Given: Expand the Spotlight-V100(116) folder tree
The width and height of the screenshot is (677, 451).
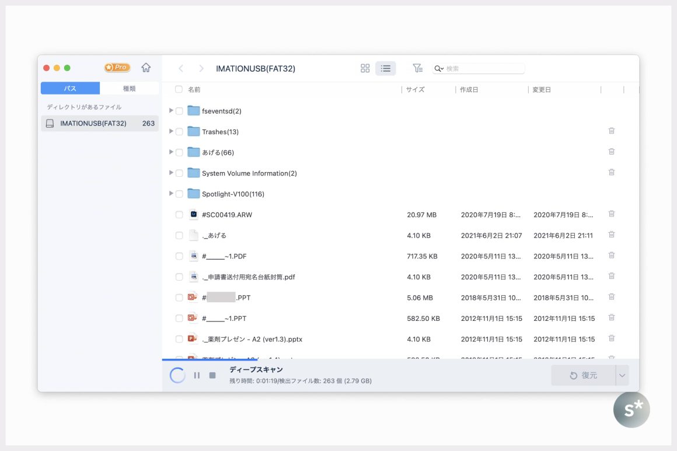Looking at the screenshot, I should (x=171, y=194).
